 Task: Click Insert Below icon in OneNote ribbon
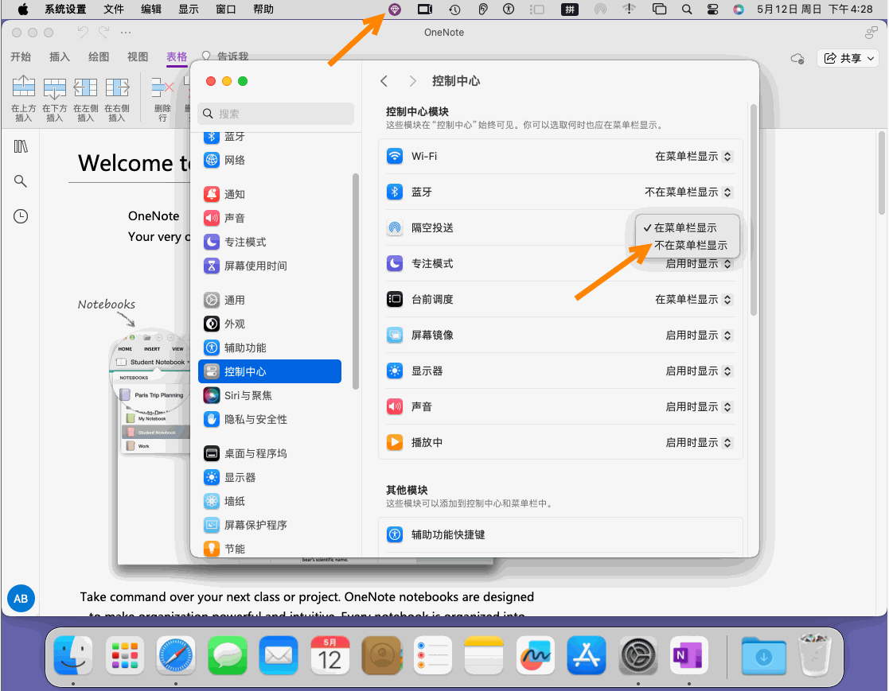pos(55,87)
